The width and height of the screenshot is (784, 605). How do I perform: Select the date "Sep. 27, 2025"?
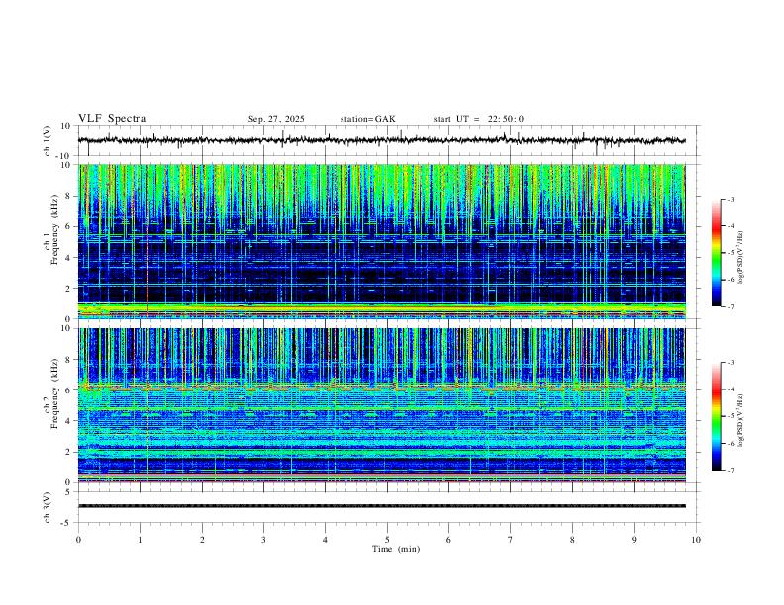[x=276, y=119]
